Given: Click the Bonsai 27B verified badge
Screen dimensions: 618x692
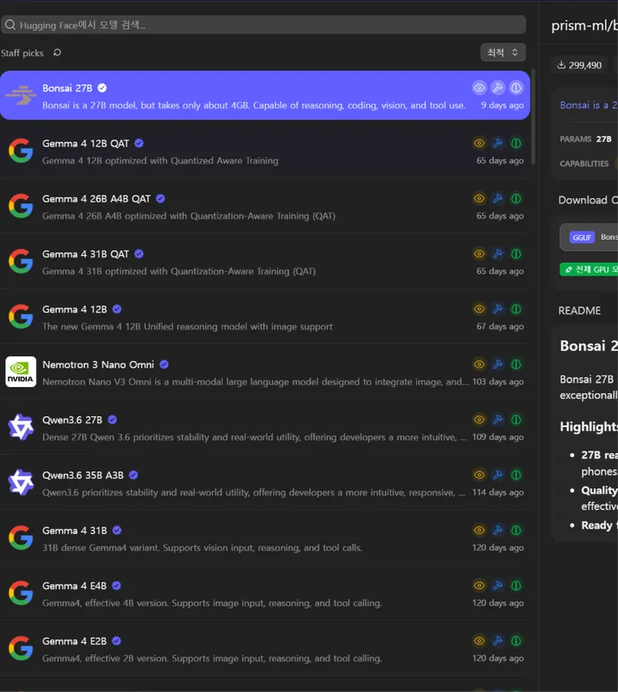Looking at the screenshot, I should (102, 88).
